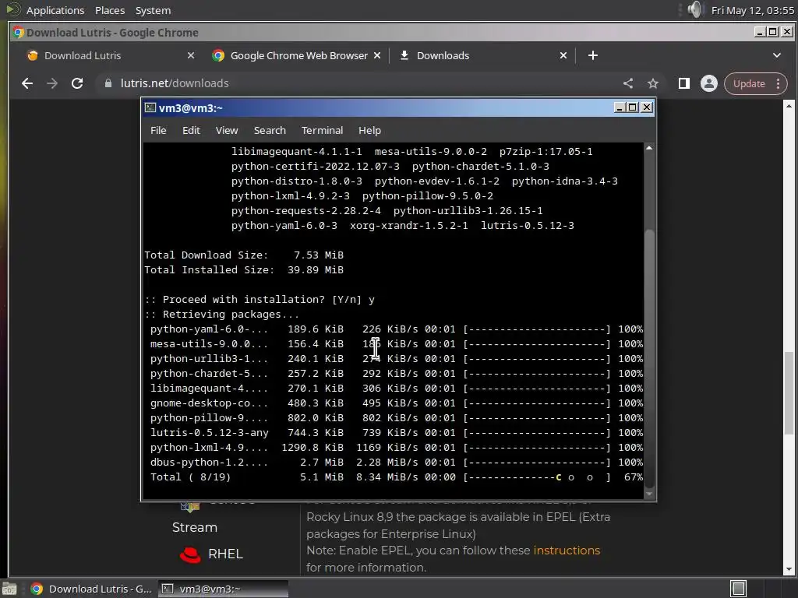Switch to Download Lutris tab

83,55
